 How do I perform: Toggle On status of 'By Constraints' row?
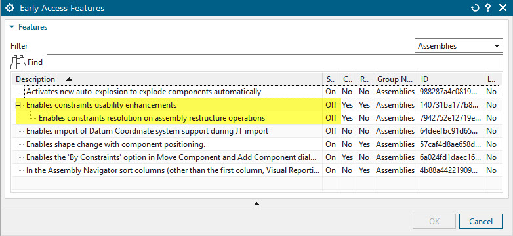click(x=331, y=157)
